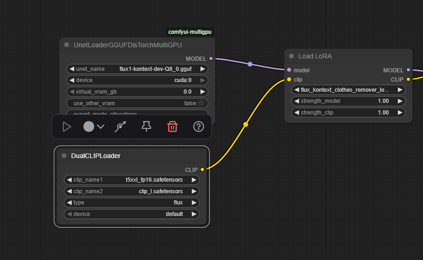Increase virtual_vram_gb with the right arrow
The height and width of the screenshot is (260, 423).
[203, 92]
